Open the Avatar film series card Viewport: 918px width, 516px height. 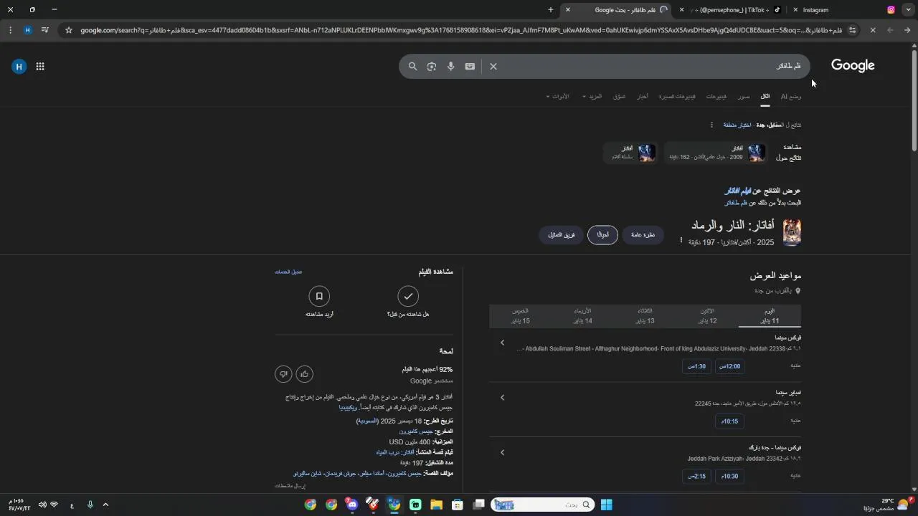pyautogui.click(x=630, y=153)
